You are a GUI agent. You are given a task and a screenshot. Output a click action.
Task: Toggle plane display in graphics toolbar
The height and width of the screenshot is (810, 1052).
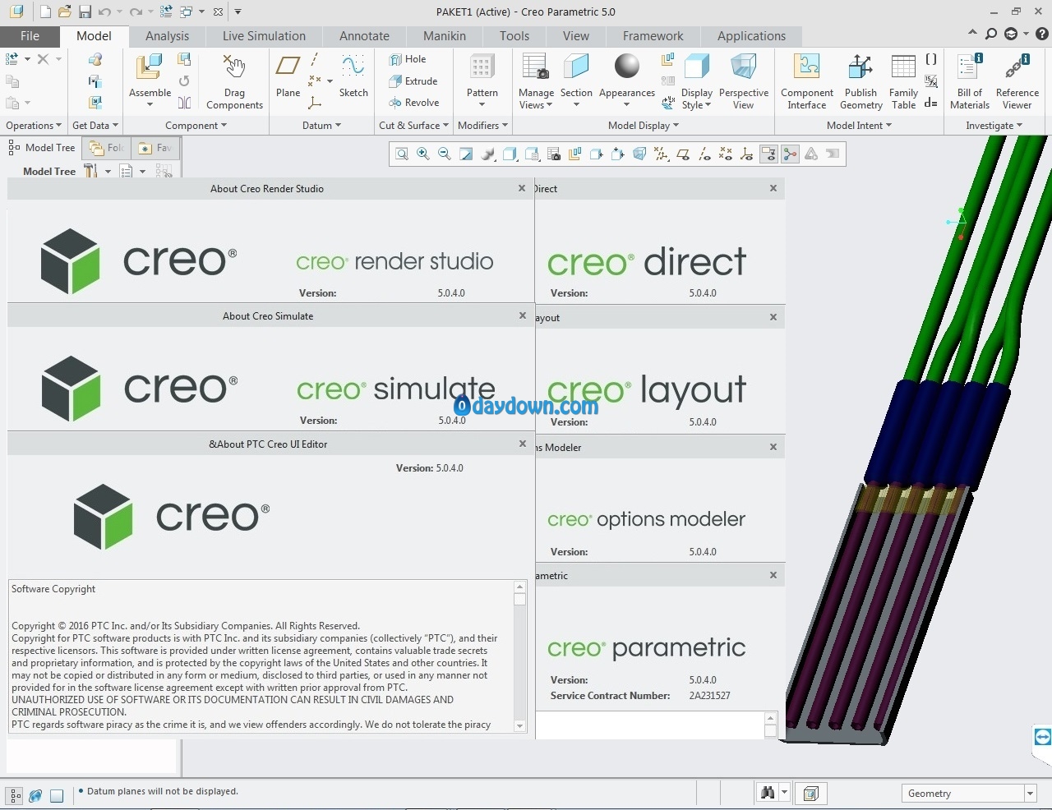[x=683, y=154]
